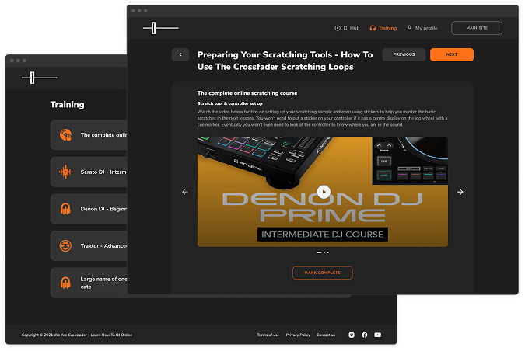Click 'Scratch tool & controller set up' subheading
Viewport: 525px width, 351px height.
(x=229, y=103)
